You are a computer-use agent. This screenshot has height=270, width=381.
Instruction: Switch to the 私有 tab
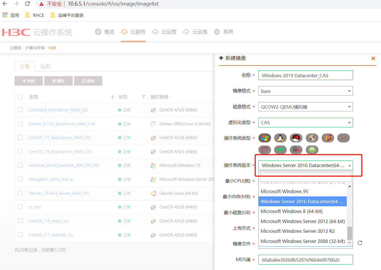45,67
